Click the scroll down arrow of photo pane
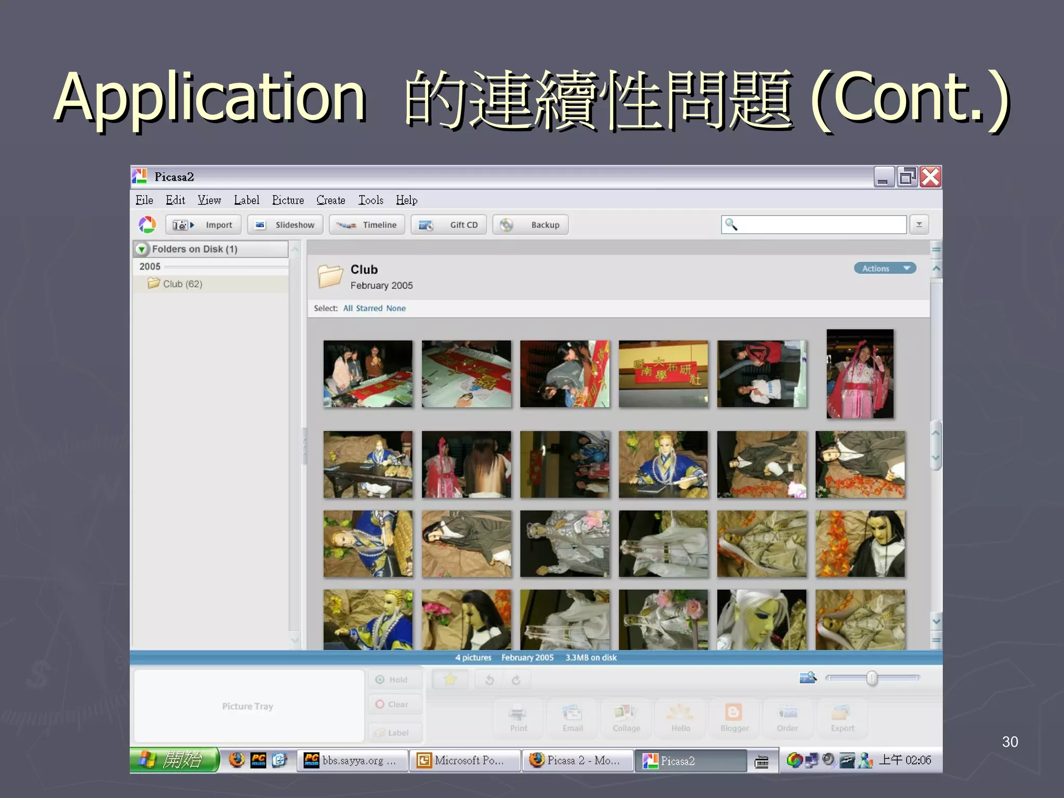Image resolution: width=1064 pixels, height=798 pixels. (x=936, y=621)
